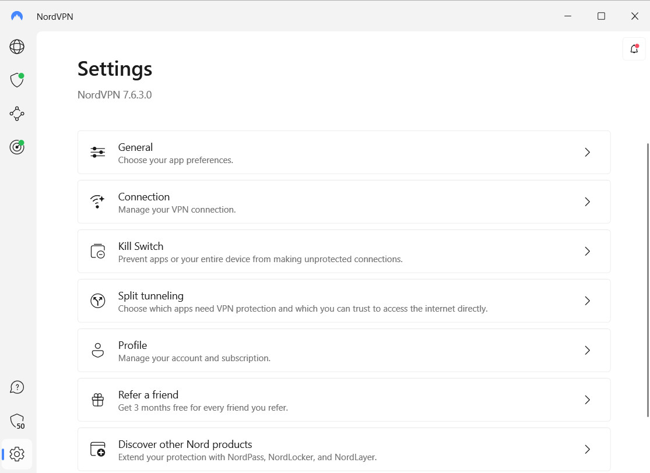Open notifications bell icon

634,49
